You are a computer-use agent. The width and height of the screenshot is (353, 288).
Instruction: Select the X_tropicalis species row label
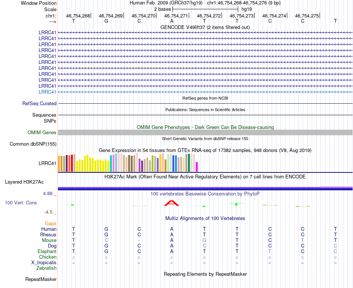(44, 263)
